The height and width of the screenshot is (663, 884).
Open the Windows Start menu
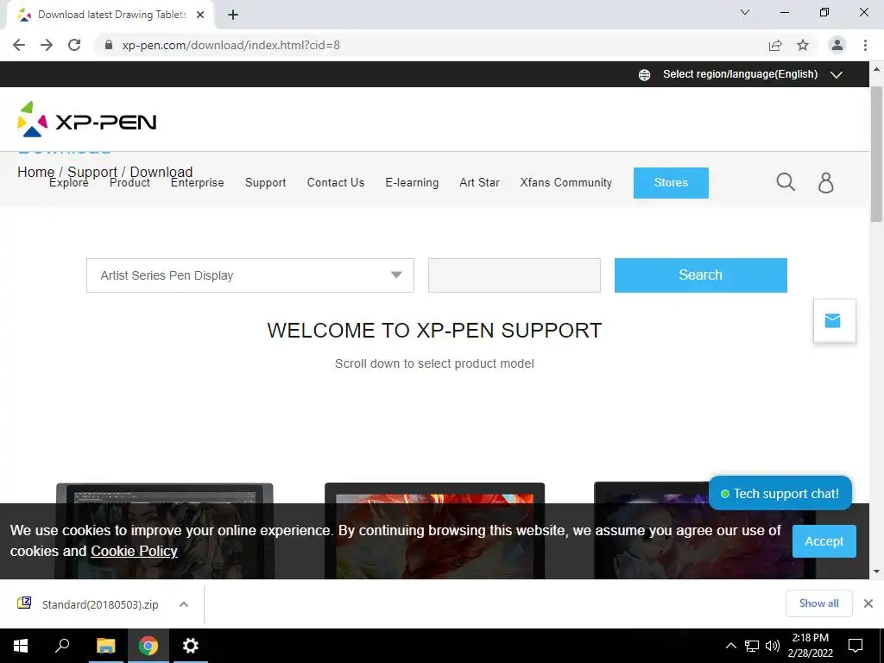21,646
